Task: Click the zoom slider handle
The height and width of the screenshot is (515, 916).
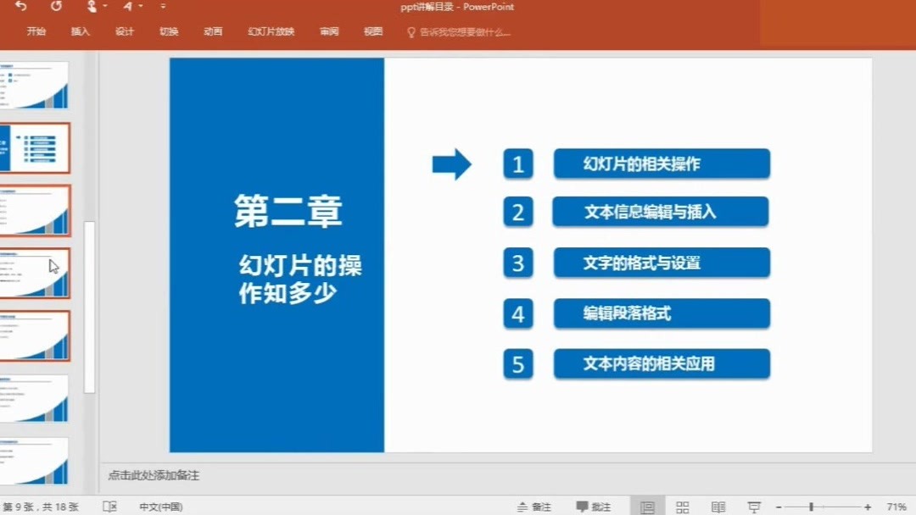Action: [x=812, y=507]
